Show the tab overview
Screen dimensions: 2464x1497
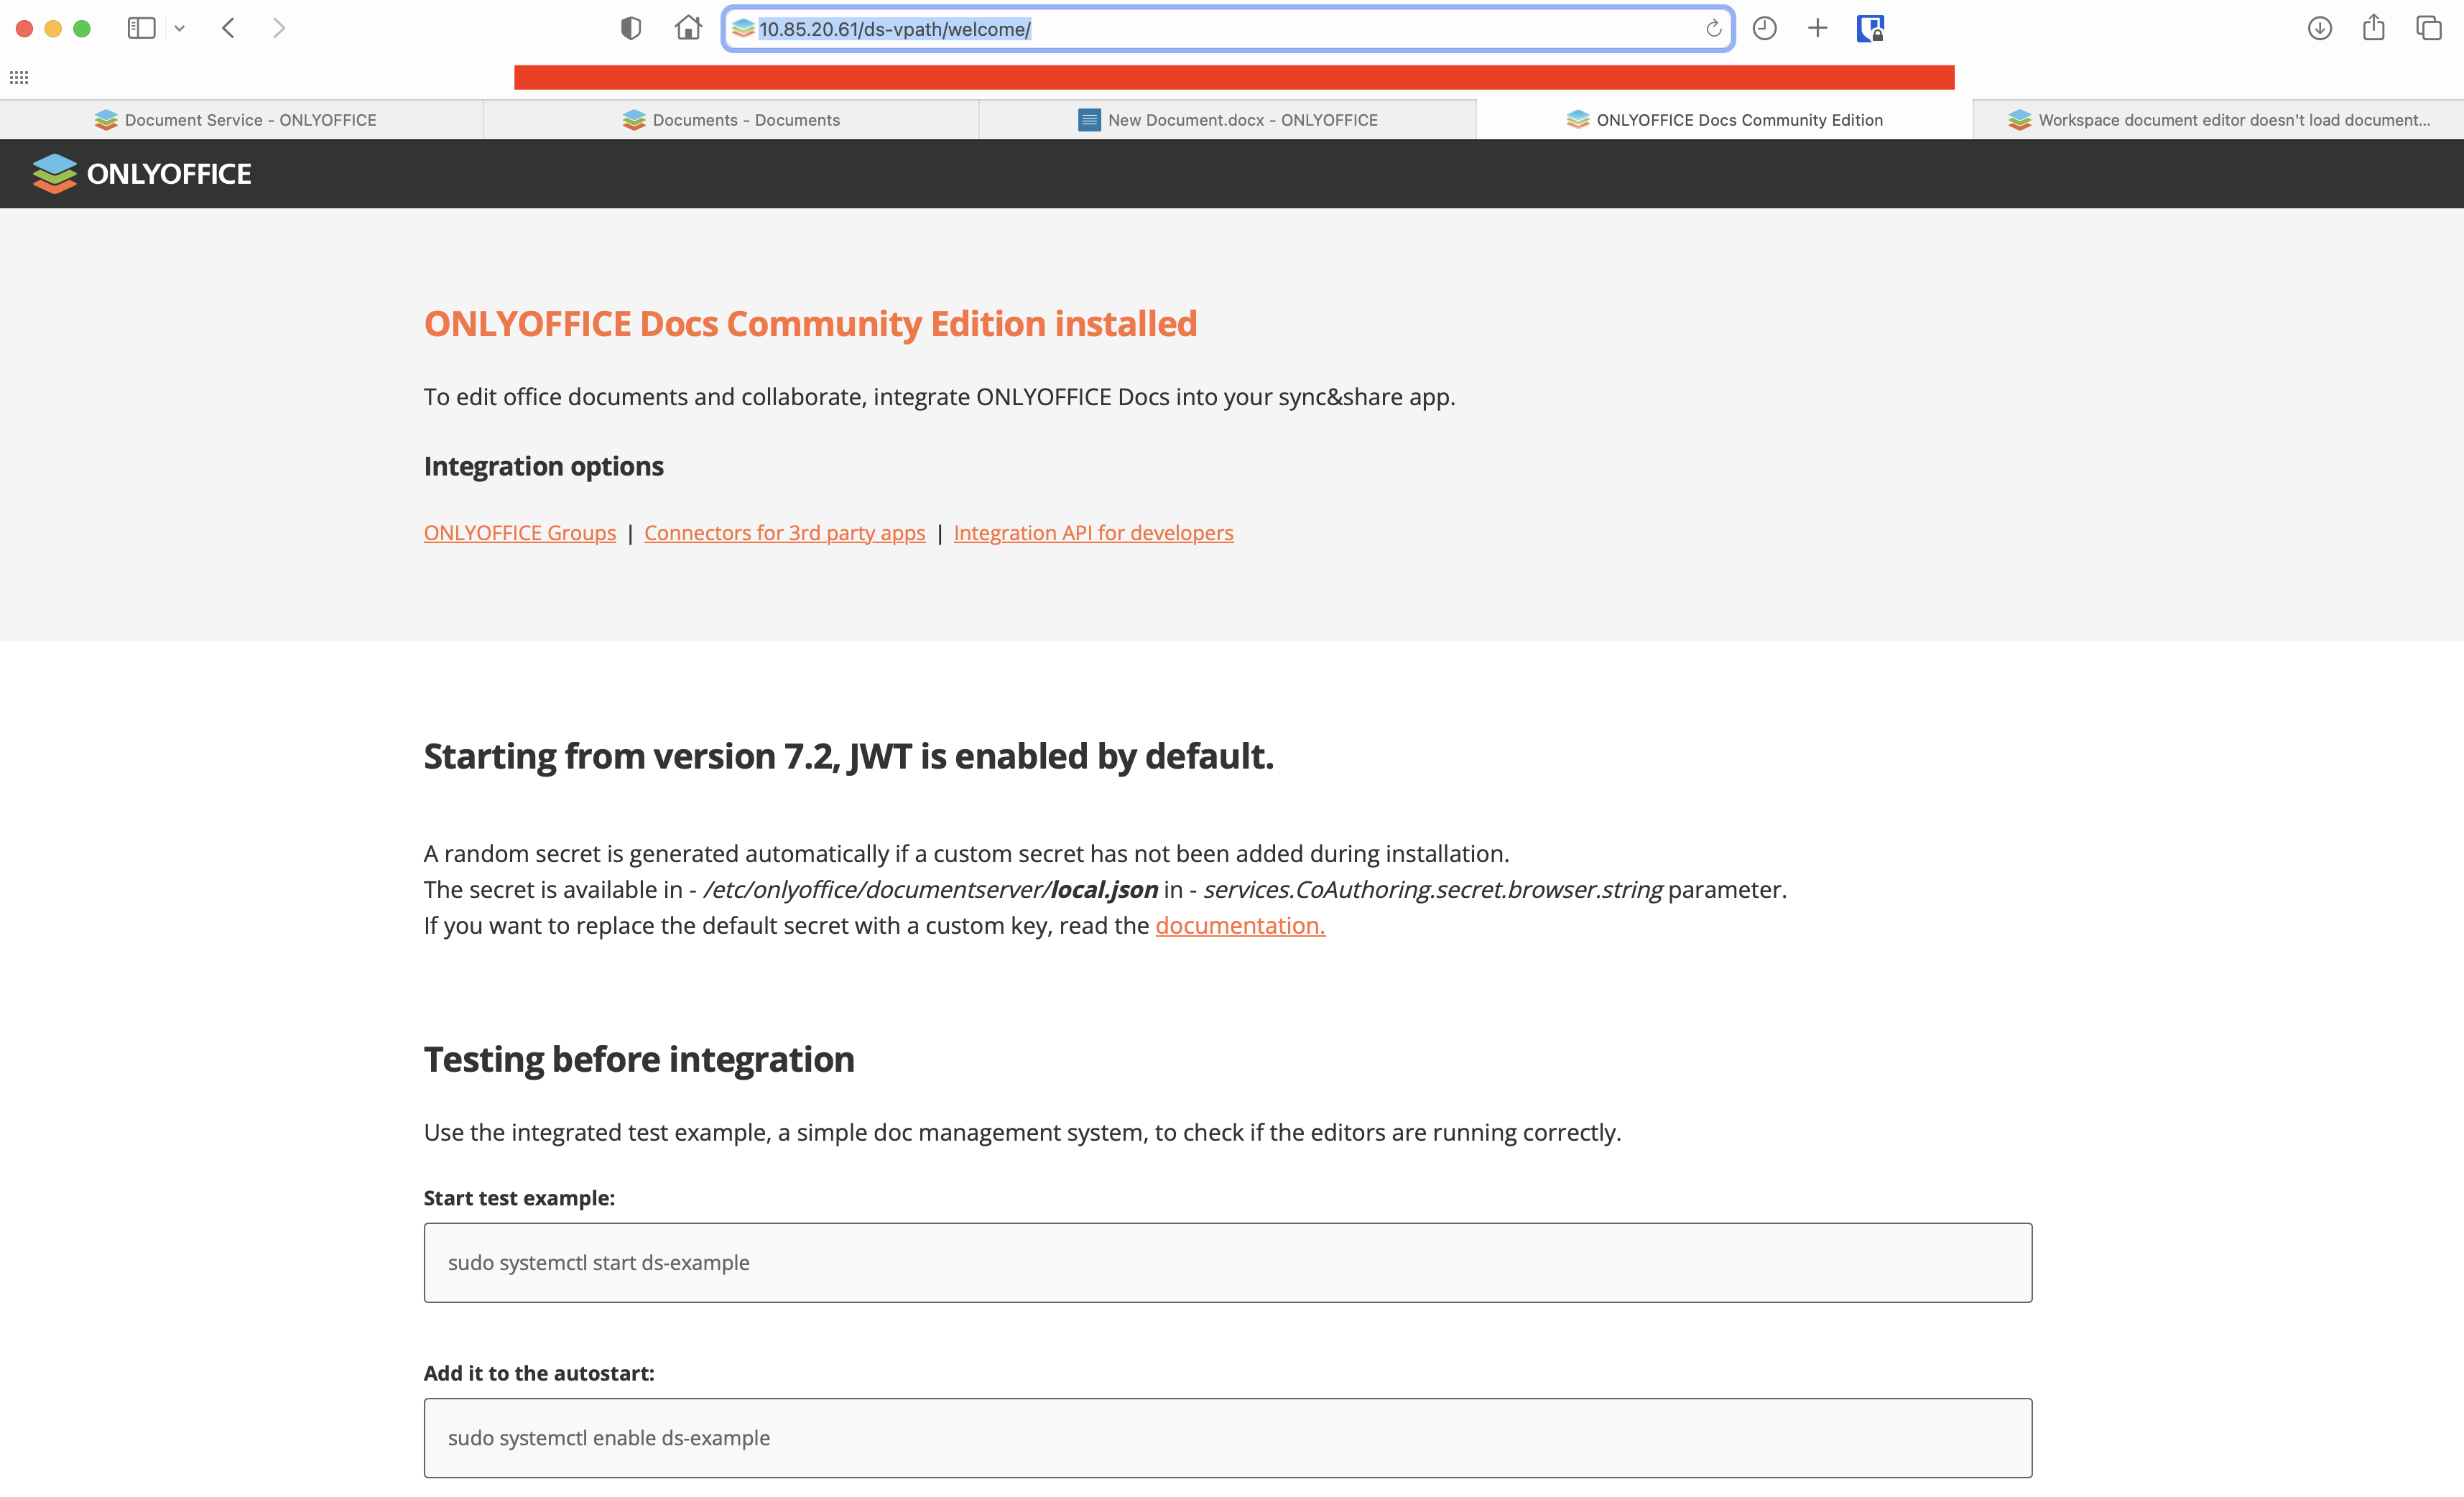point(2428,28)
